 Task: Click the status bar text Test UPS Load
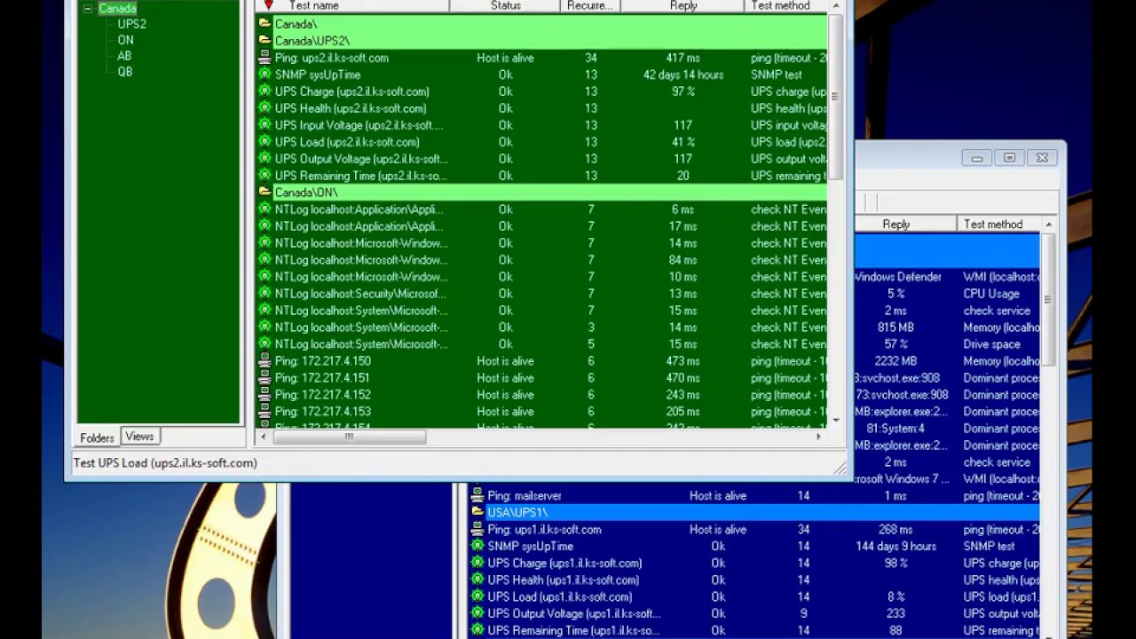(165, 462)
